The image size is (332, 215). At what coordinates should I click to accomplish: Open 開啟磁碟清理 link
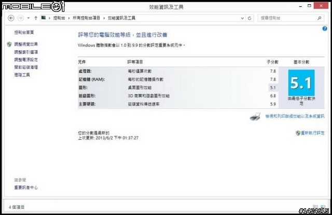tap(26, 67)
